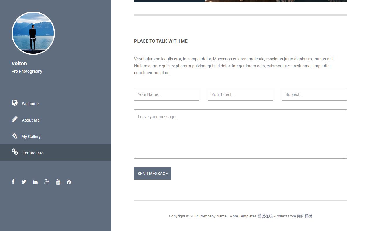Viewport: 370px width, 231px height.
Task: Open the YouTube social icon
Action: click(x=58, y=182)
